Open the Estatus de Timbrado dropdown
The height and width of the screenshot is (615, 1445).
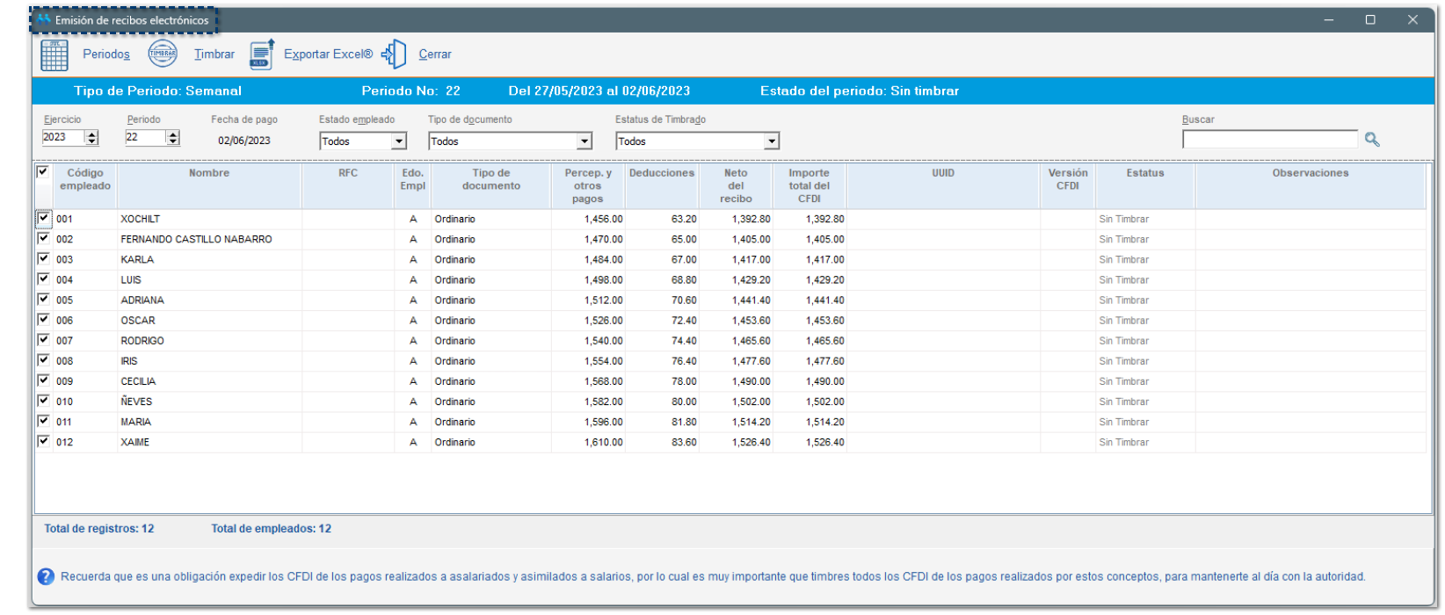pos(771,141)
